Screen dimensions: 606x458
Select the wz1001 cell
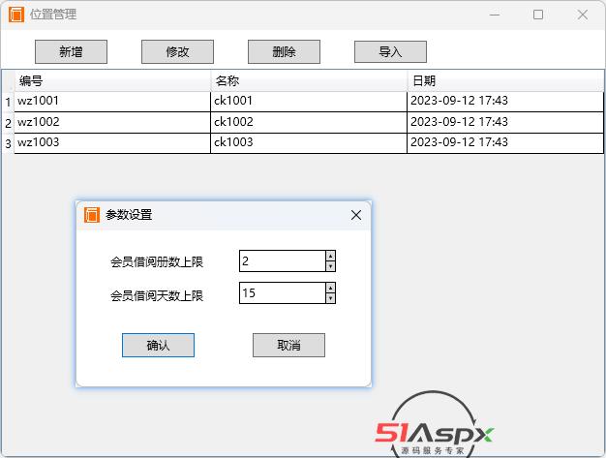112,102
